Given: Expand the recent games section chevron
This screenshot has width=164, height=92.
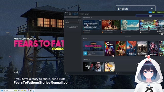Looking at the screenshot, I should [x=88, y=39].
